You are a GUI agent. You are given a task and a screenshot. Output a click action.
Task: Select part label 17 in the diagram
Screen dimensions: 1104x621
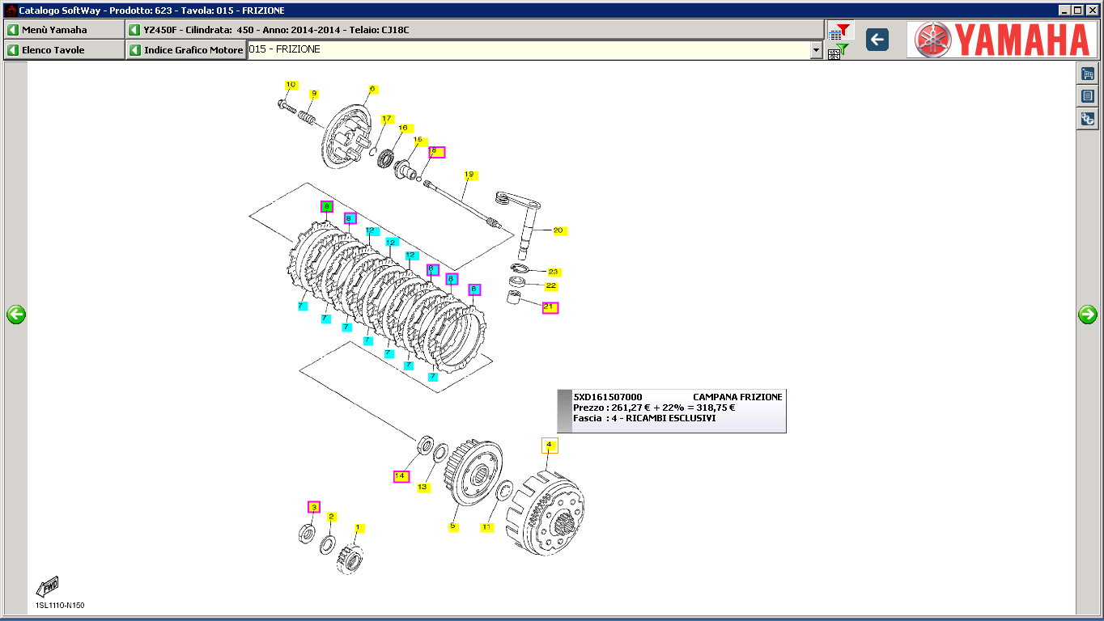387,119
